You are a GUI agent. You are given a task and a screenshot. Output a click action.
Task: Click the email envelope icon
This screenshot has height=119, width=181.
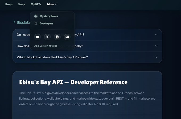(x=67, y=37)
